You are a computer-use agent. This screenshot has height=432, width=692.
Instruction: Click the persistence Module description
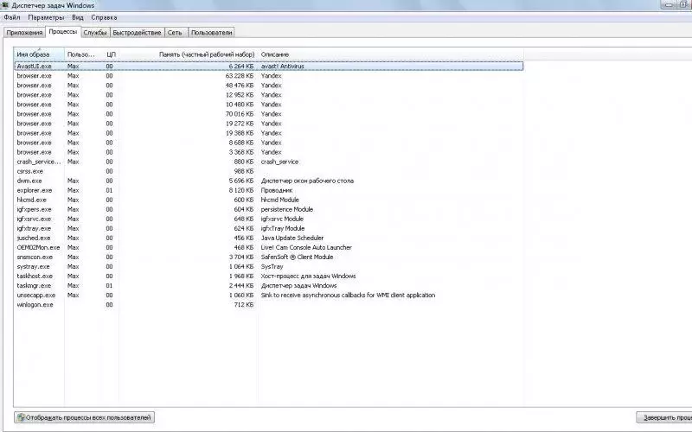pyautogui.click(x=287, y=209)
